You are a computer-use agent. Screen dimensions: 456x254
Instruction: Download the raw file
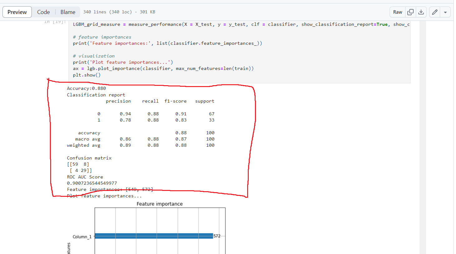pyautogui.click(x=421, y=12)
